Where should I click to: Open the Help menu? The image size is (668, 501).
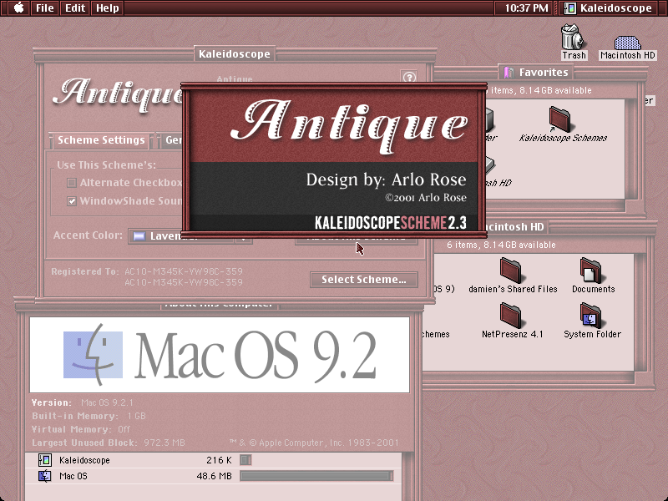[x=108, y=8]
